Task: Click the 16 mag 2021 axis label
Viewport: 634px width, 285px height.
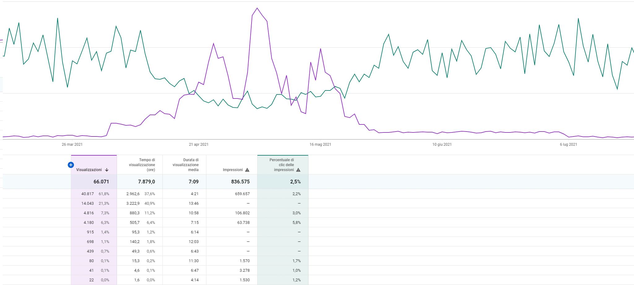Action: (320, 144)
